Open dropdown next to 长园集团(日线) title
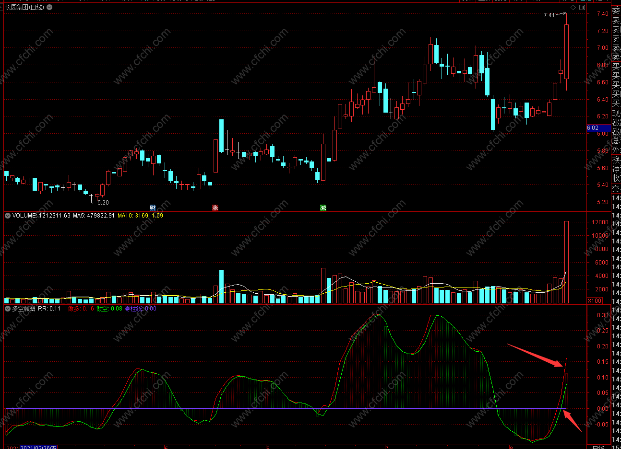Image resolution: width=621 pixels, height=449 pixels. 49,7
